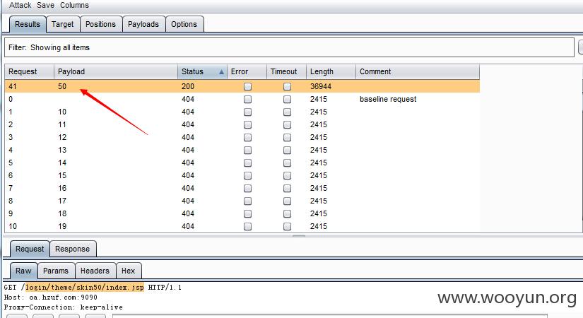
Task: Select request row with payload 17
Action: [x=242, y=201]
